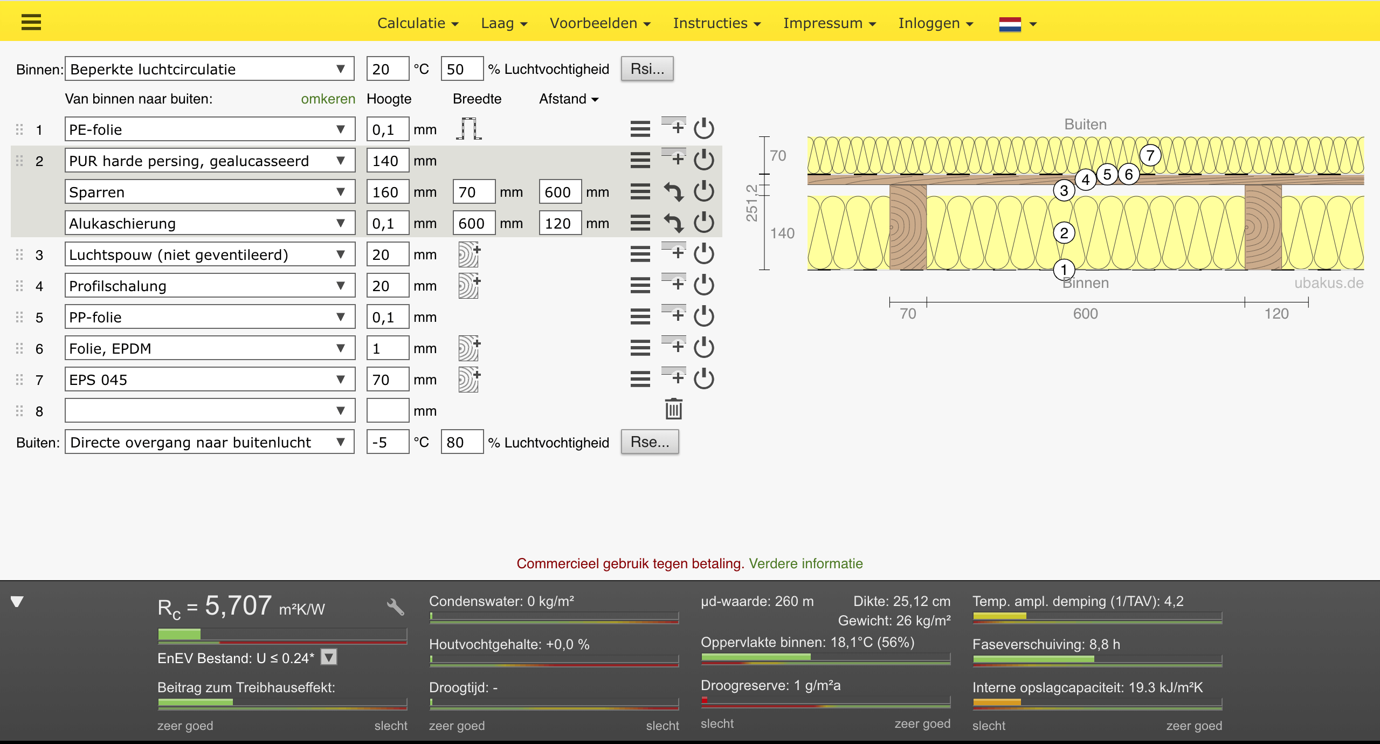Screen dimensions: 1380x744
Task: Toggle power button for Luchtspouw layer
Action: (x=703, y=254)
